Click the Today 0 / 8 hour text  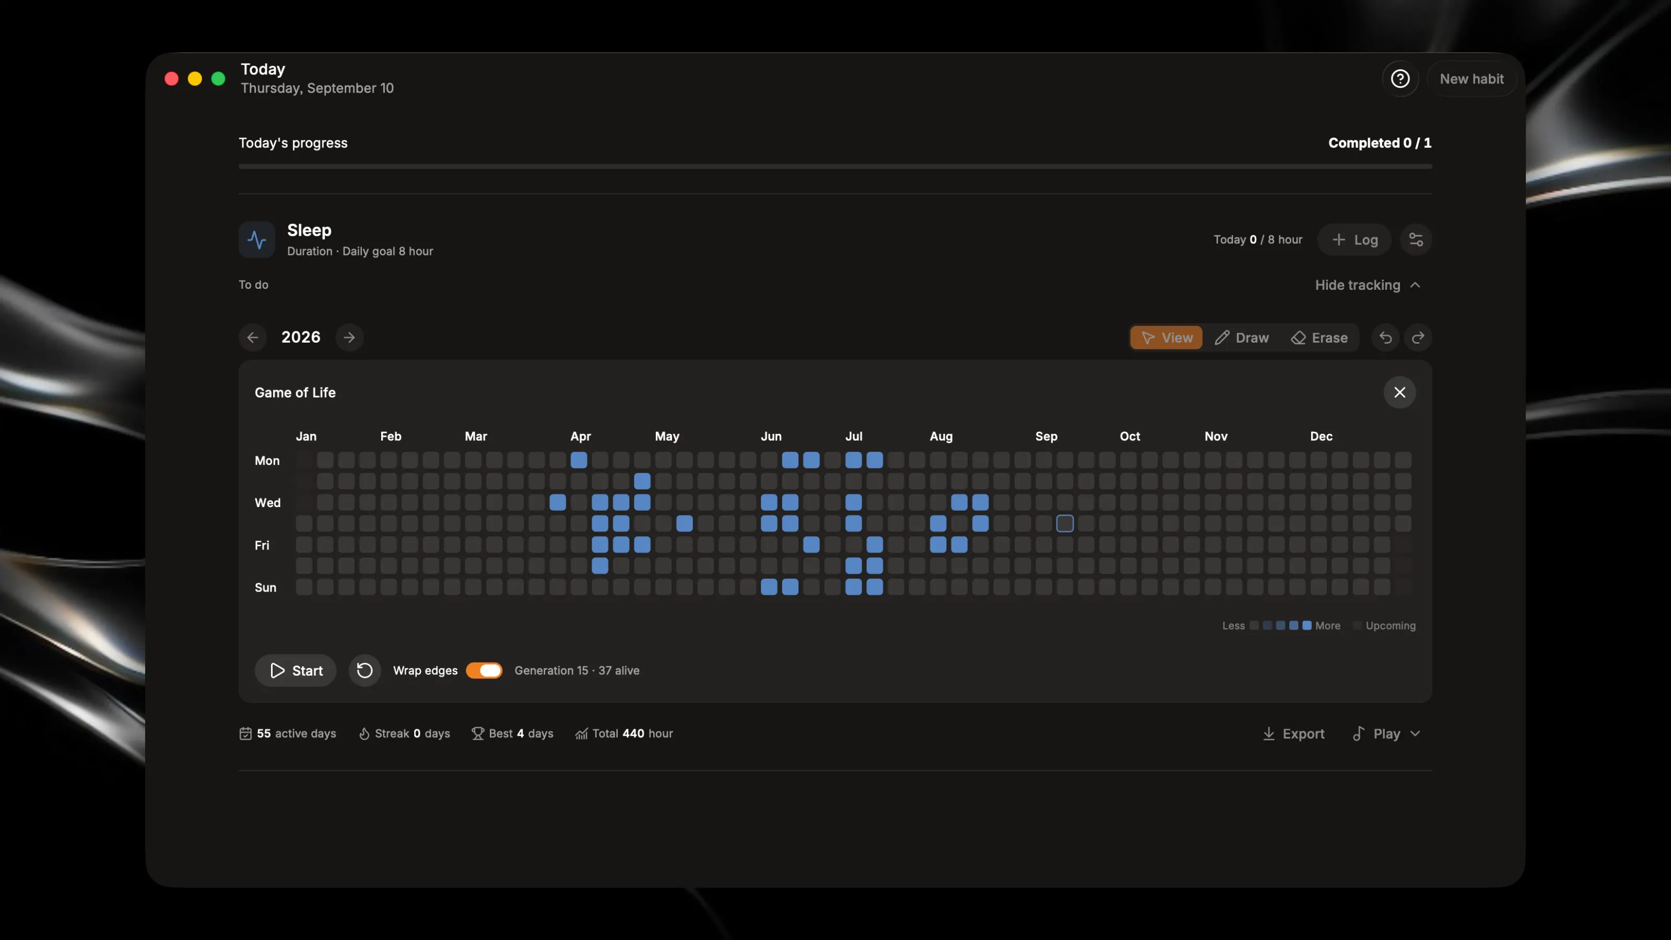(x=1258, y=239)
